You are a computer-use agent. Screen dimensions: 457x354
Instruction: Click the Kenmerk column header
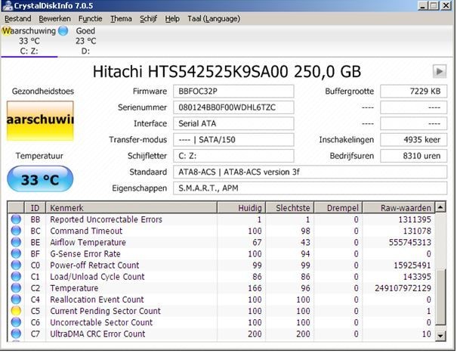tap(131, 208)
